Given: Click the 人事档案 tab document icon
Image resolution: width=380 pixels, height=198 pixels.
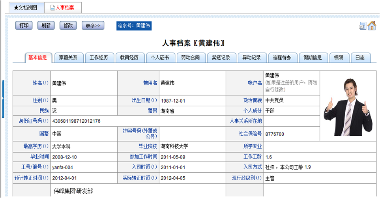Looking at the screenshot, I should pyautogui.click(x=52, y=8).
